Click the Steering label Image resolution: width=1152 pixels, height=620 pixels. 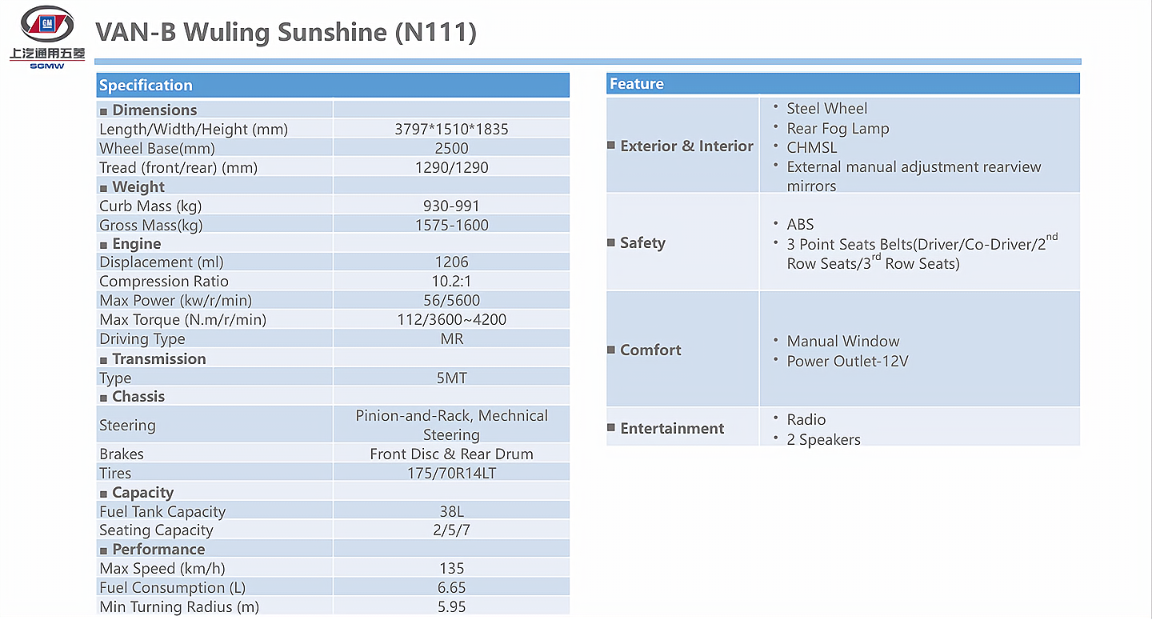[127, 426]
